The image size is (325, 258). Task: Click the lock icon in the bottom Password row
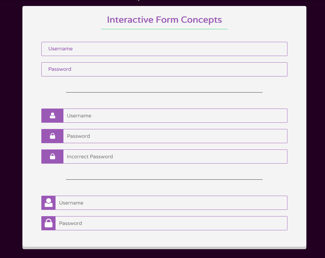coord(48,223)
